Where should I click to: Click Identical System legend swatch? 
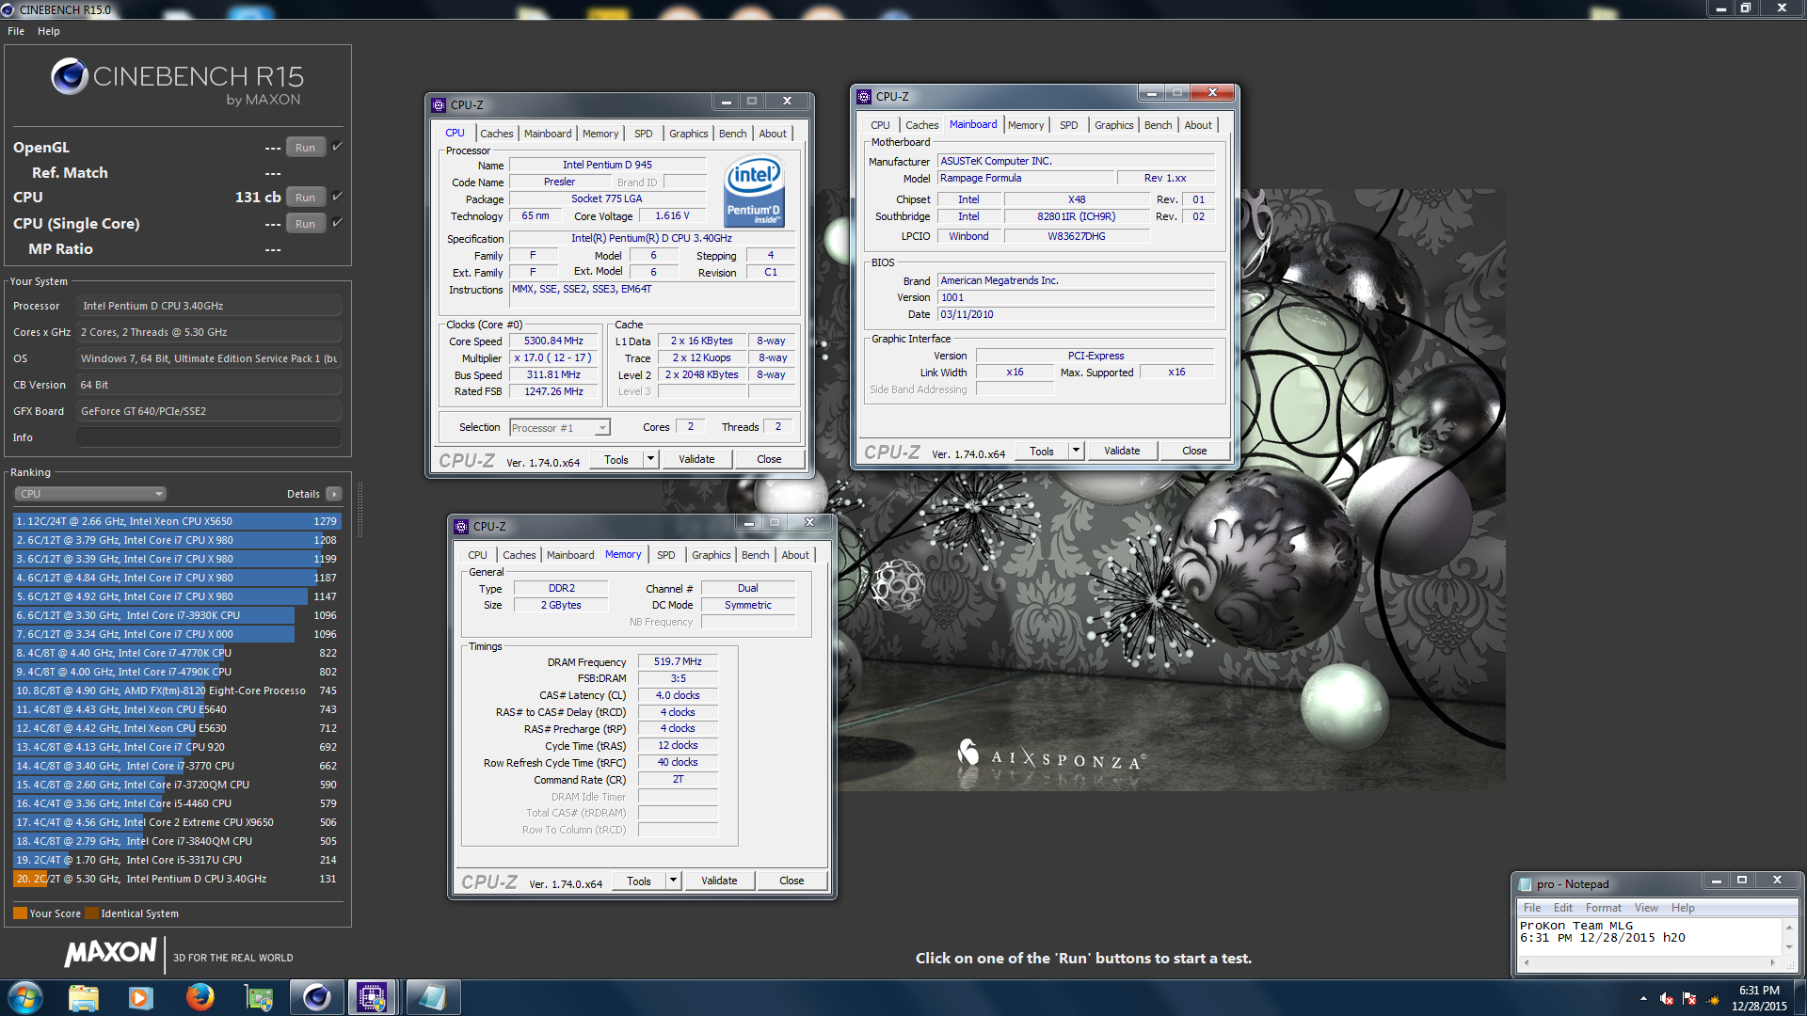point(91,913)
